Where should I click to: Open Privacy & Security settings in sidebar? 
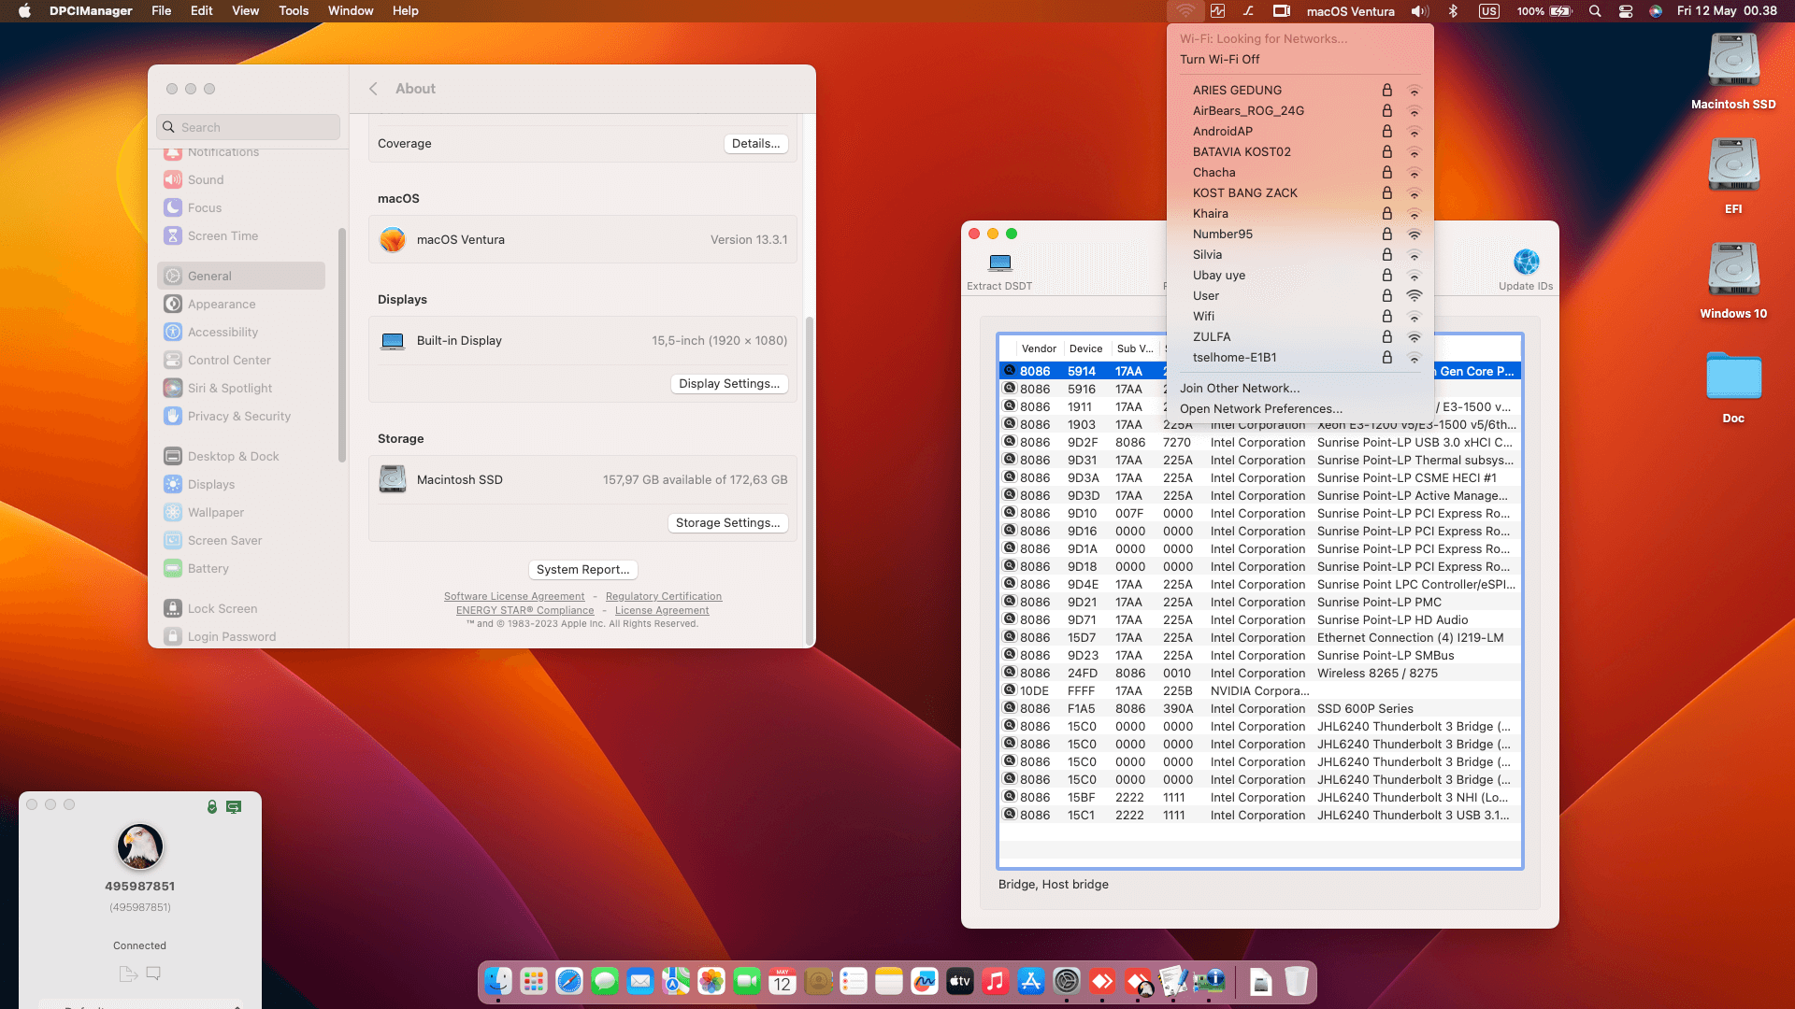(238, 416)
